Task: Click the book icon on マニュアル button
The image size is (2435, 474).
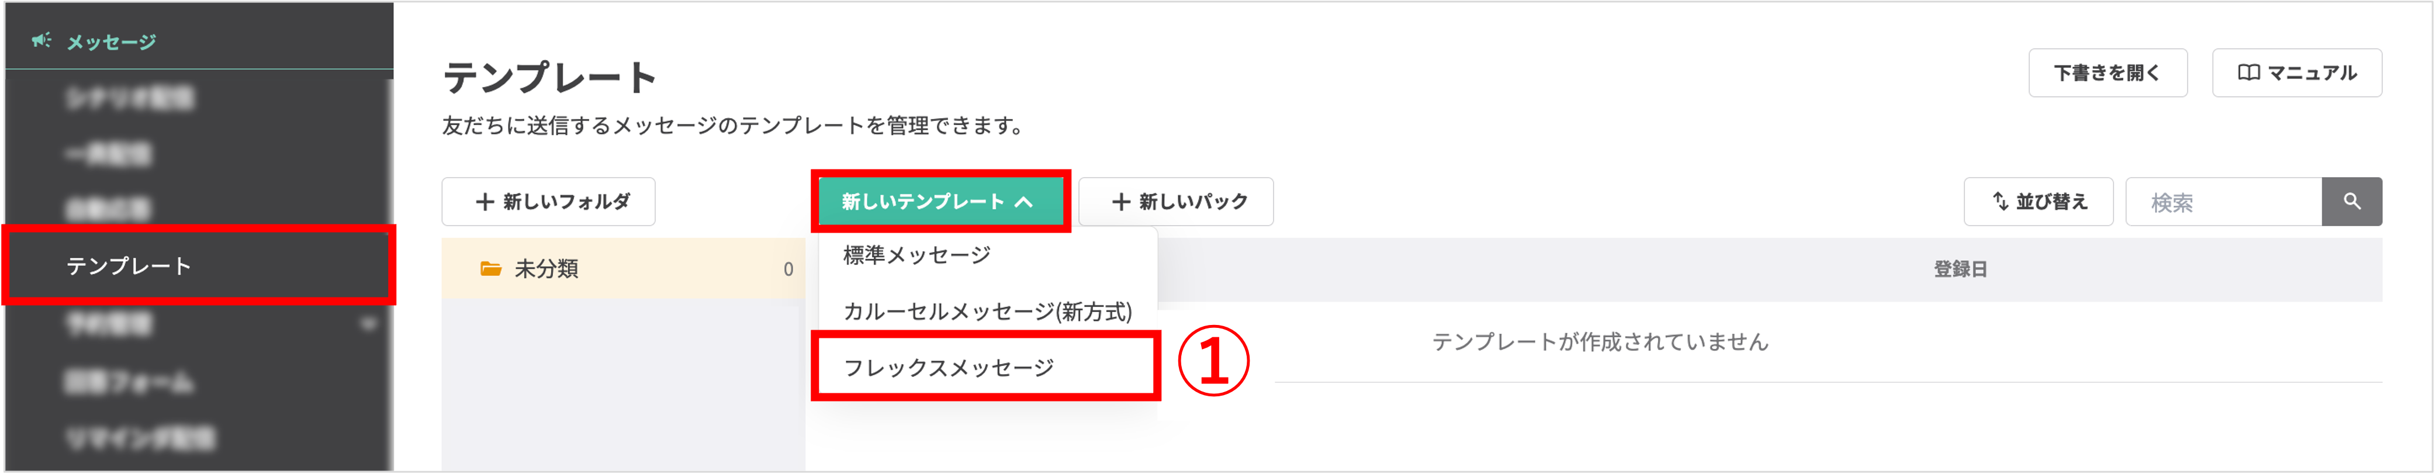Action: click(x=2249, y=73)
